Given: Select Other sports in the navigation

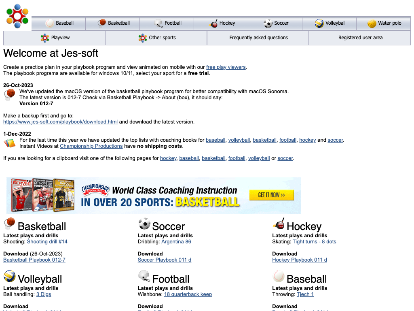Looking at the screenshot, I should point(156,38).
